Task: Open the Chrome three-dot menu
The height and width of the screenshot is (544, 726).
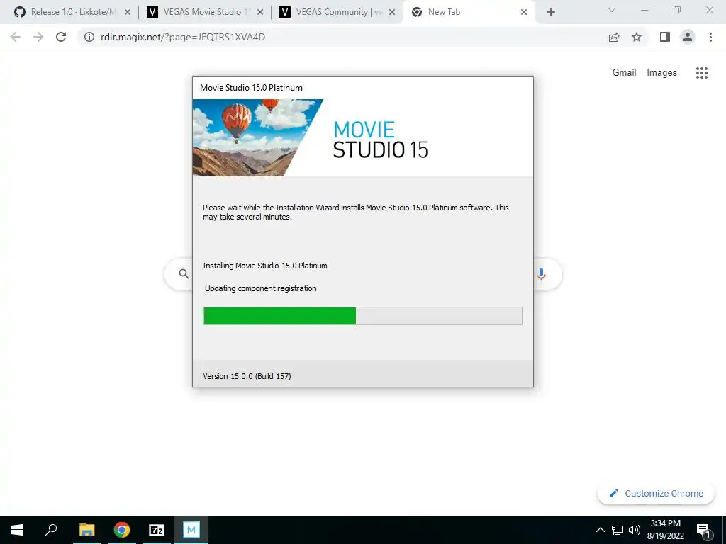Action: click(x=710, y=37)
